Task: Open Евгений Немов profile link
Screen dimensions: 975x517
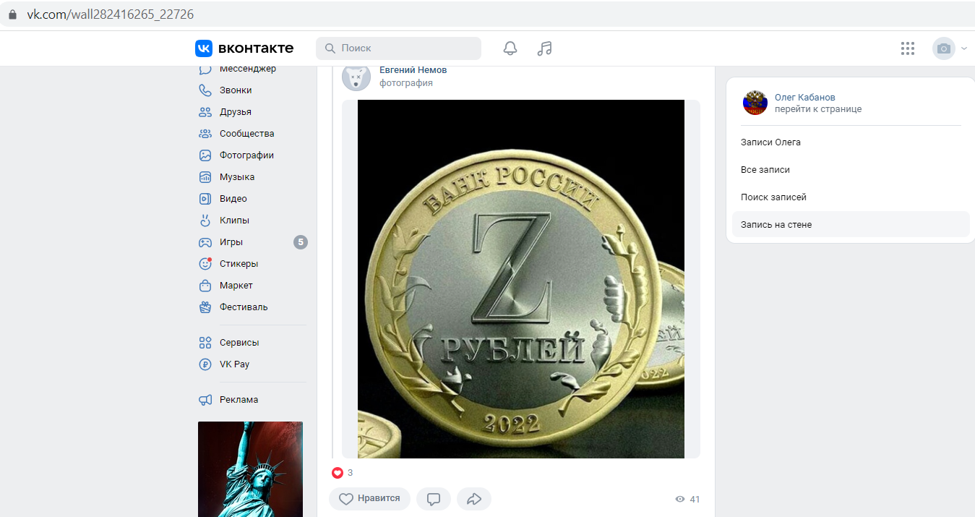Action: tap(413, 70)
